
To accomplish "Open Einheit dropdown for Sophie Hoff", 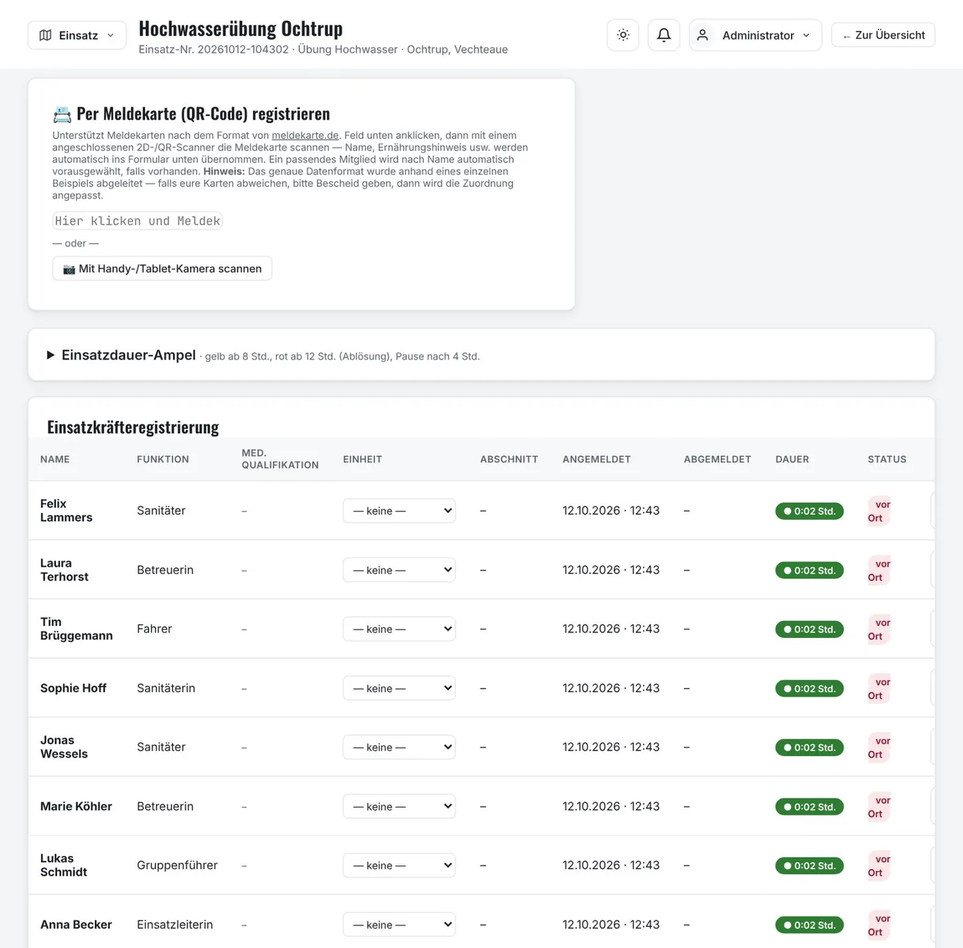I will pyautogui.click(x=399, y=688).
